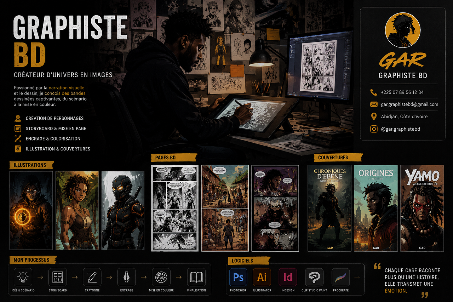Click the Instagram icon in contact card
453x302 pixels.
[x=374, y=129]
